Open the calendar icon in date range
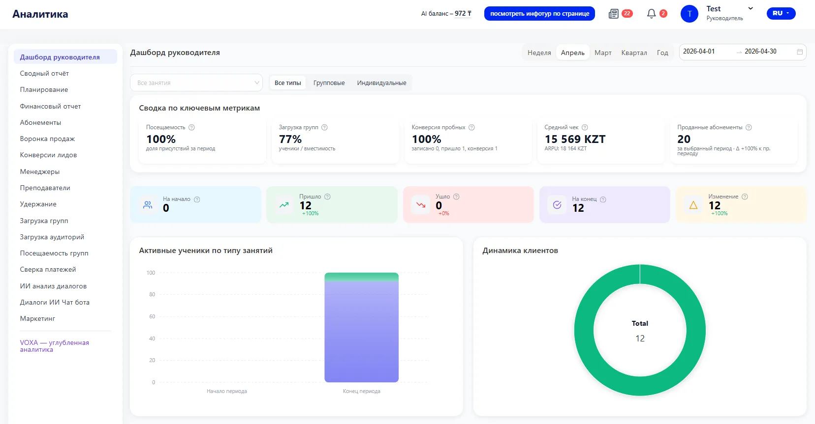815x424 pixels. [800, 52]
